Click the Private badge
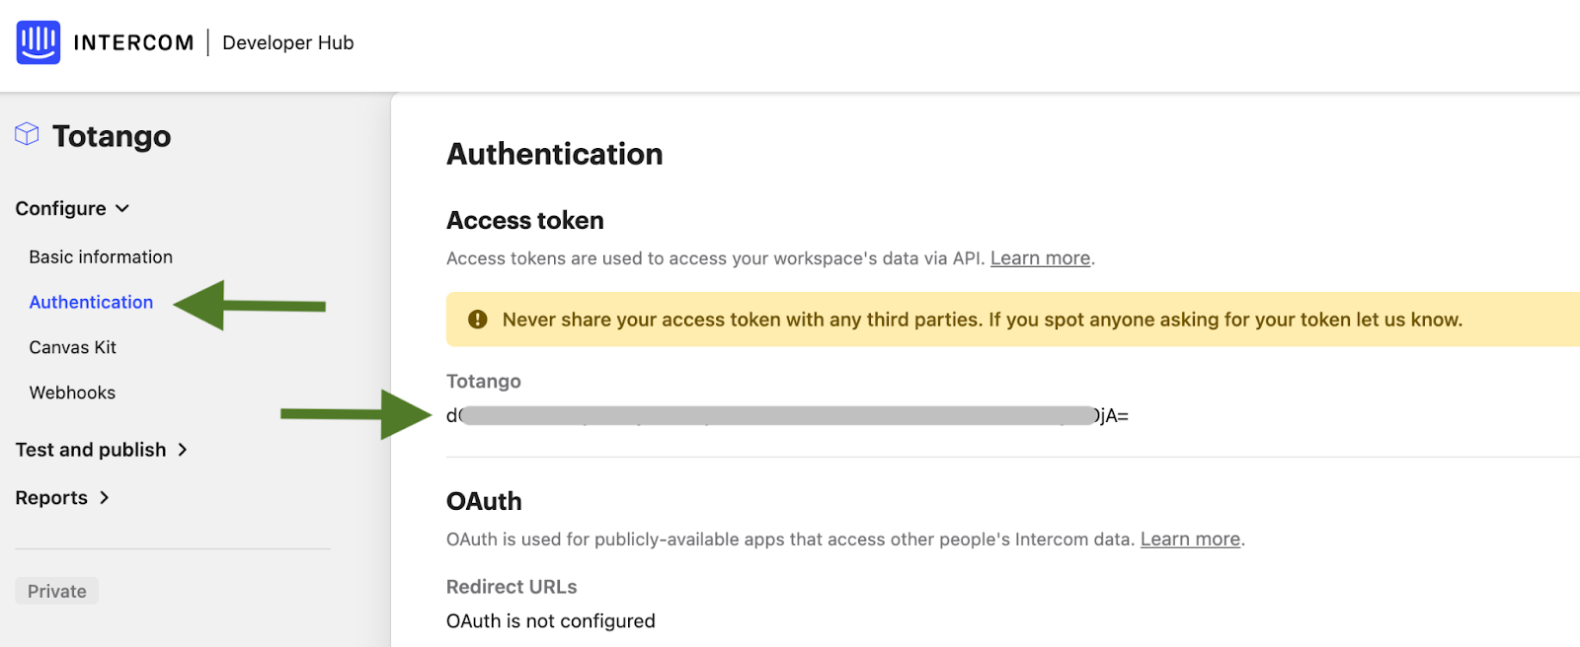Viewport: 1580px width, 647px height. 57,591
